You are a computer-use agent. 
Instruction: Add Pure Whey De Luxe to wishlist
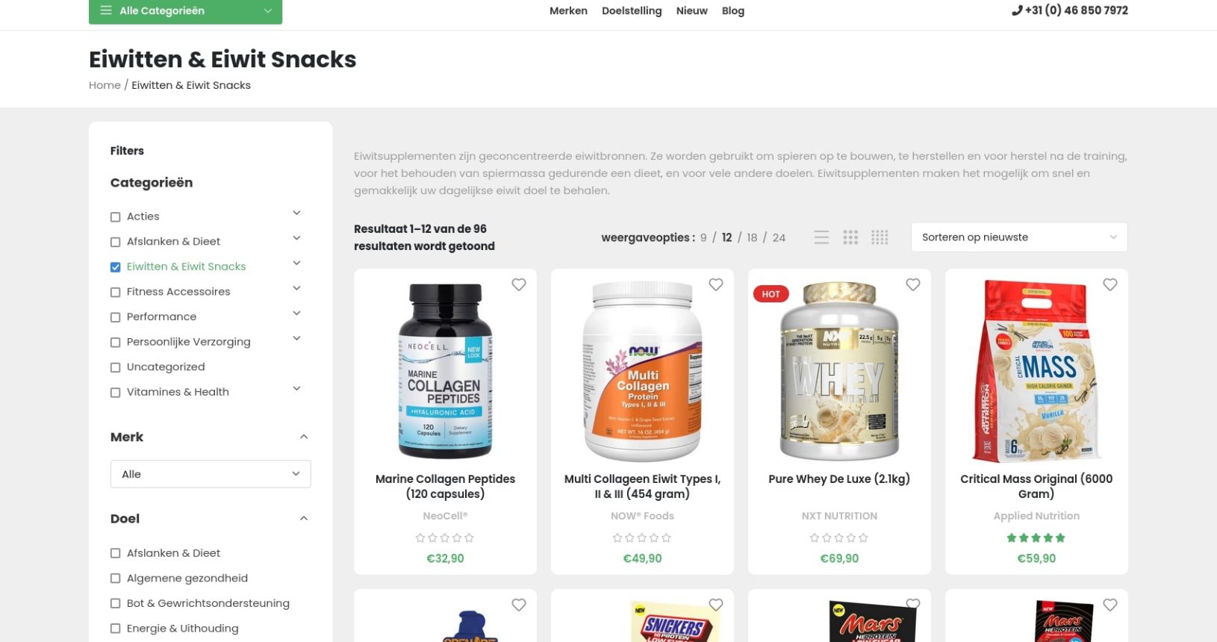(913, 284)
